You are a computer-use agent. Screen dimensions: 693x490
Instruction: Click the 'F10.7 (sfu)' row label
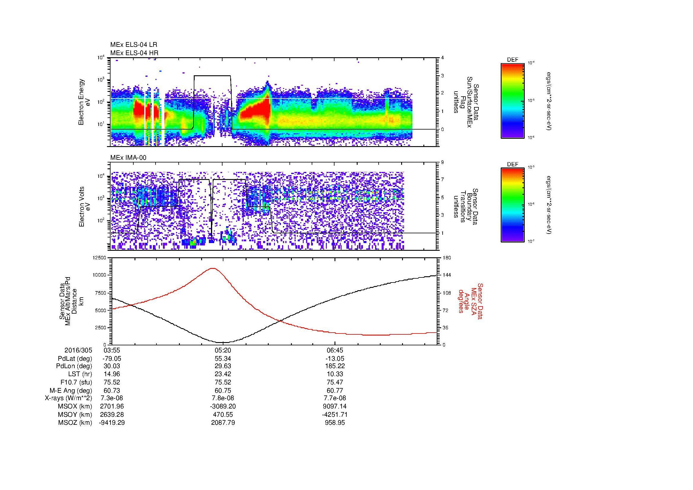[x=76, y=382]
